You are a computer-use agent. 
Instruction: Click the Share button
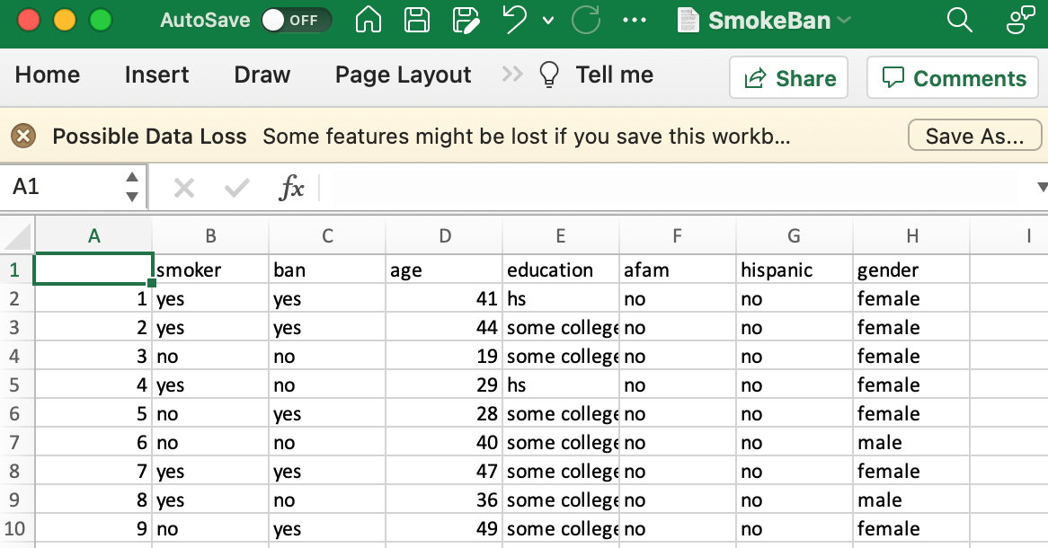789,78
